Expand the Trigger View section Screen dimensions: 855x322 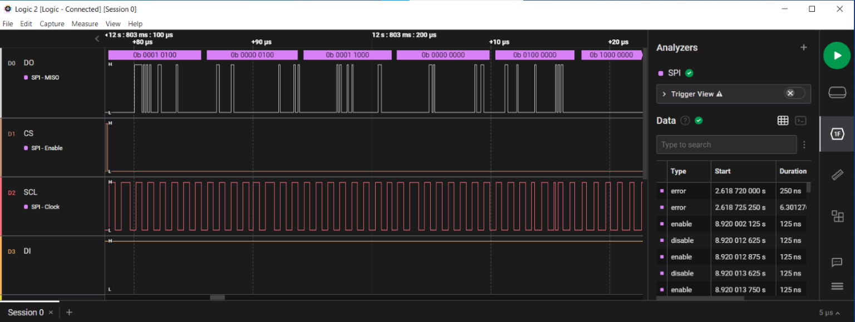(664, 94)
